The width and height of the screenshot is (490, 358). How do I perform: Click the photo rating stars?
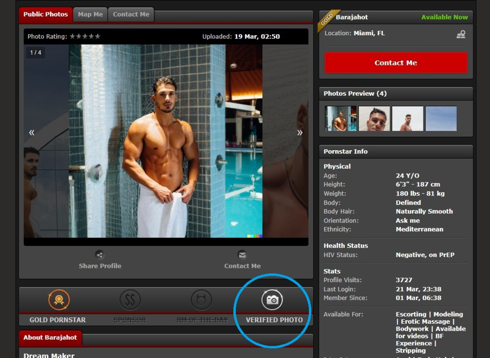coord(85,37)
